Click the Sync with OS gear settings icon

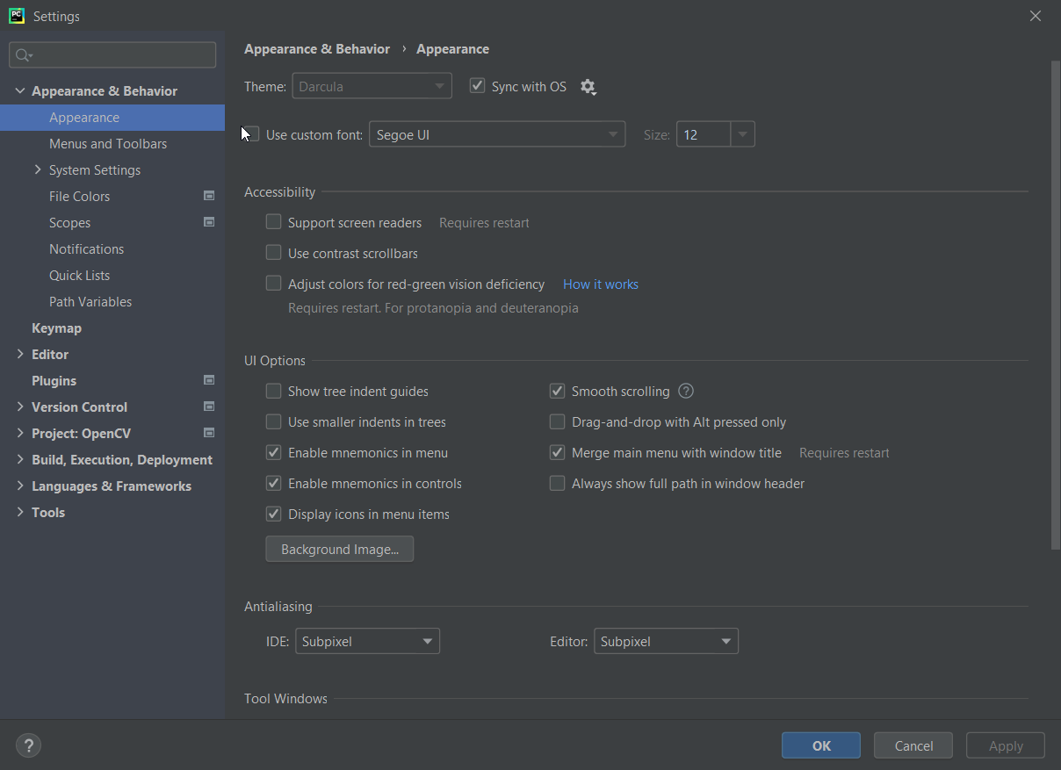(x=588, y=87)
